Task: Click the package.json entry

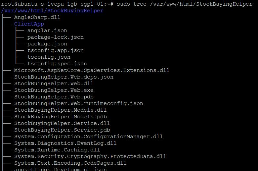Action: 47,44
